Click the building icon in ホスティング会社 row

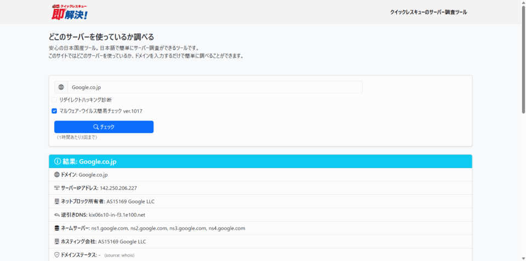coord(56,241)
